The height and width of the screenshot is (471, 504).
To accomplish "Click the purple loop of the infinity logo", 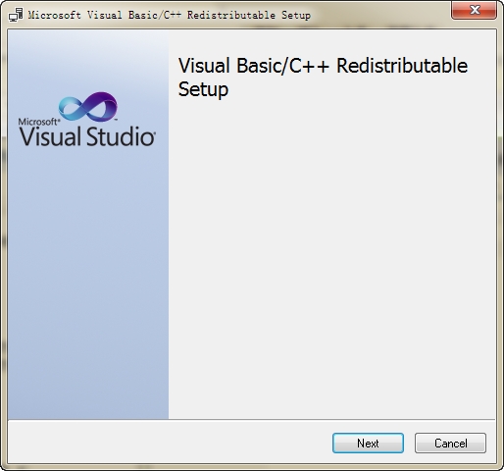I will [100, 105].
